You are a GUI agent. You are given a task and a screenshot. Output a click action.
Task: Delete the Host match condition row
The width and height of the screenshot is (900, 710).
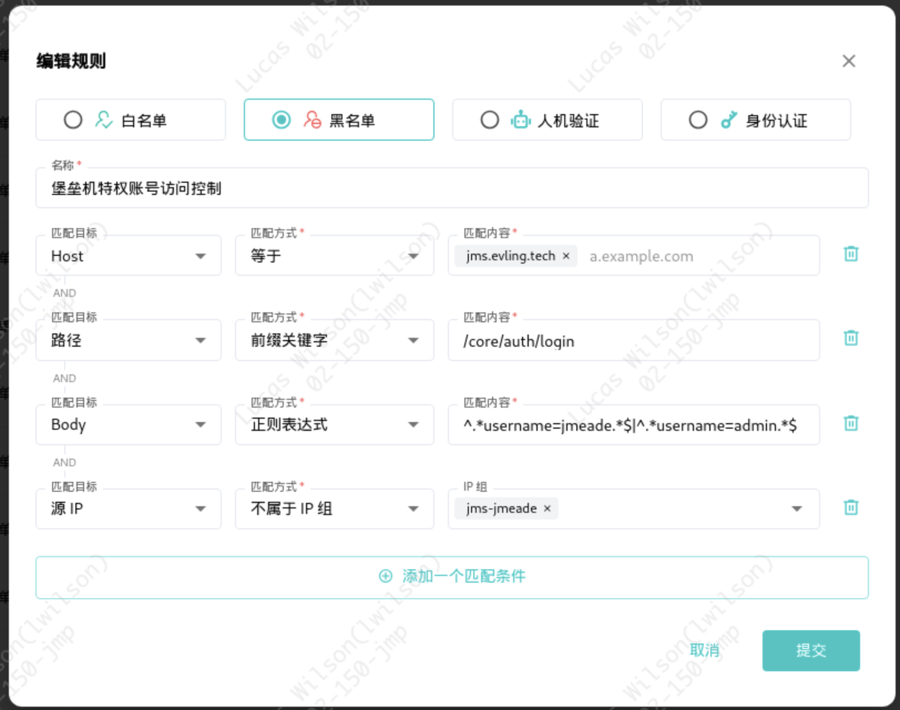point(851,254)
